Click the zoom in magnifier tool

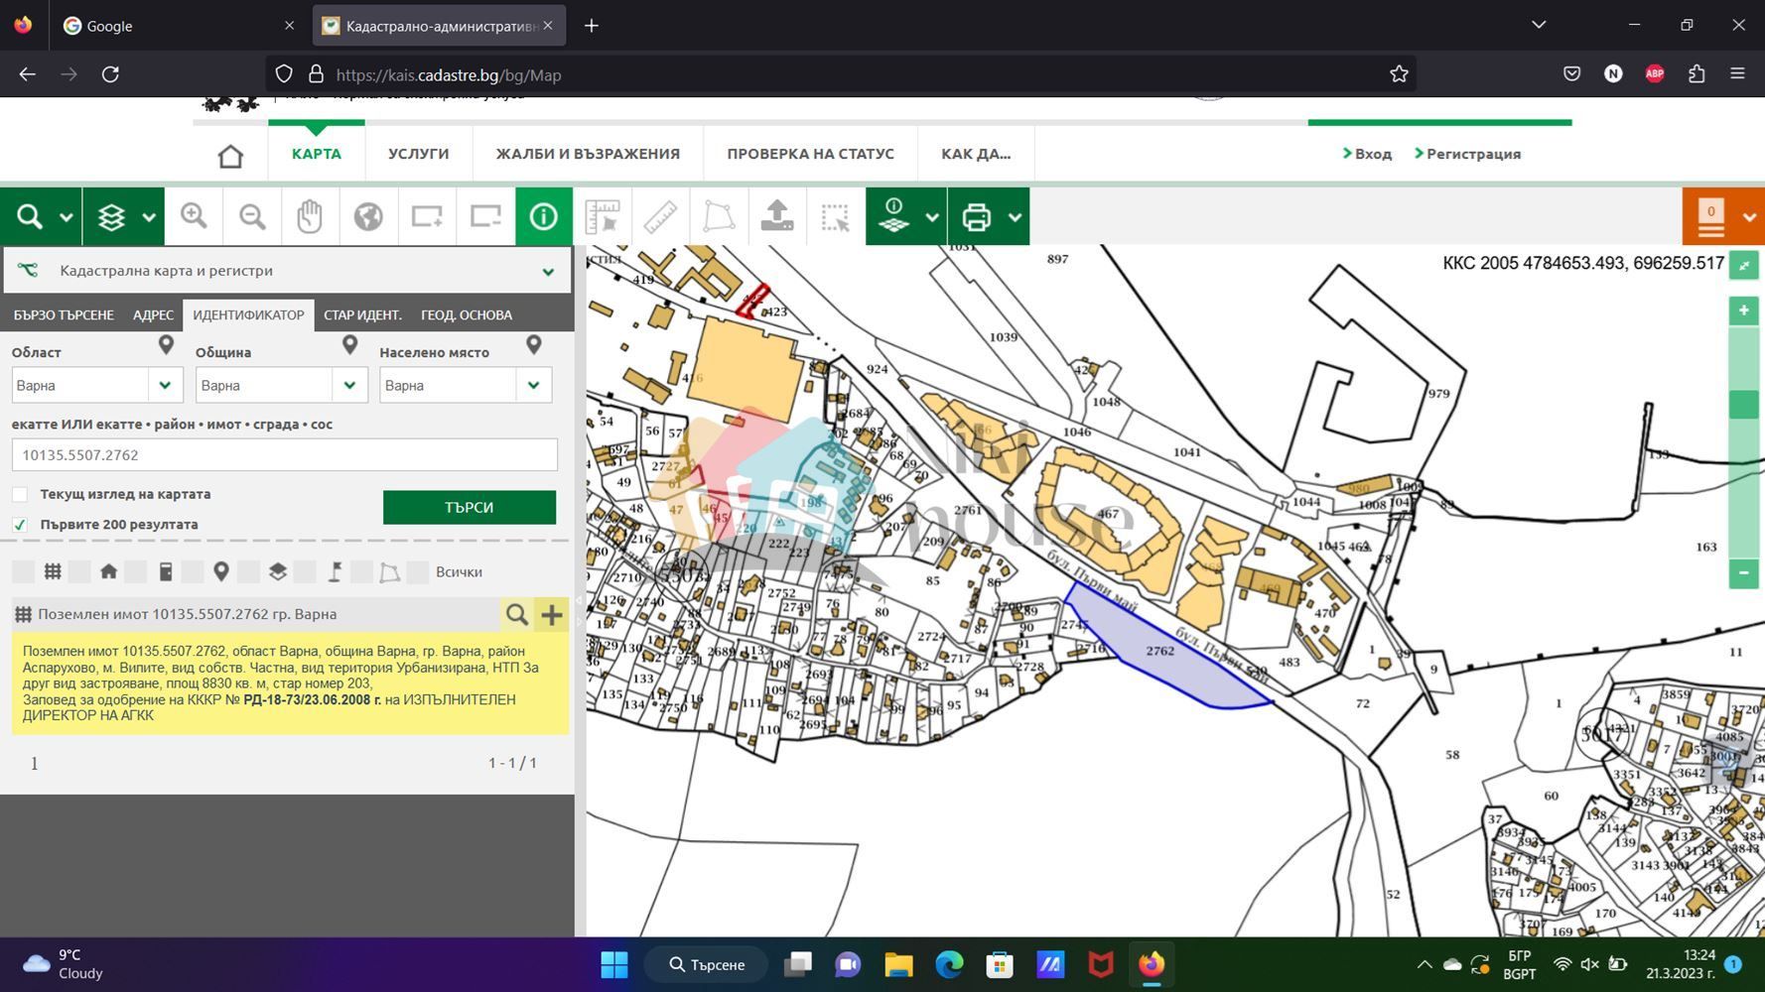point(194,216)
